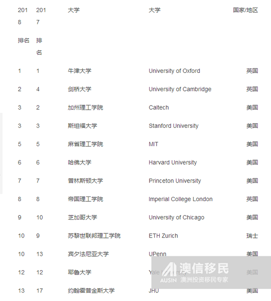Image resolution: width=271 pixels, height=301 pixels.
Task: Select the text '芝加哥大学'
Action: 82,217
